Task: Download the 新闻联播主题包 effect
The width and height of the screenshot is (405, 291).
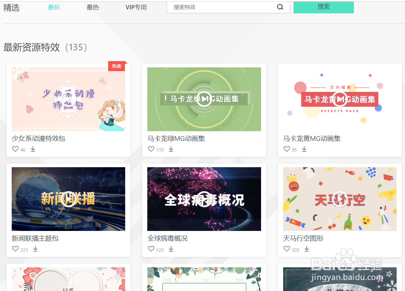Action: 35,249
